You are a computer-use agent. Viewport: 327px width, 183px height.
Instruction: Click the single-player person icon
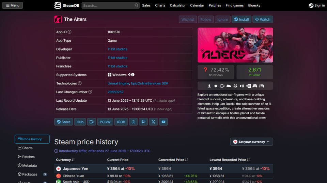209,86
